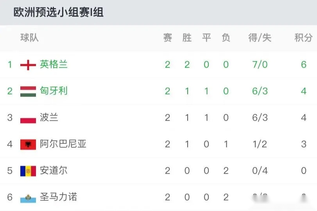Click the 欧洲预选小组赛I组 title
This screenshot has width=317, height=211.
59,12
